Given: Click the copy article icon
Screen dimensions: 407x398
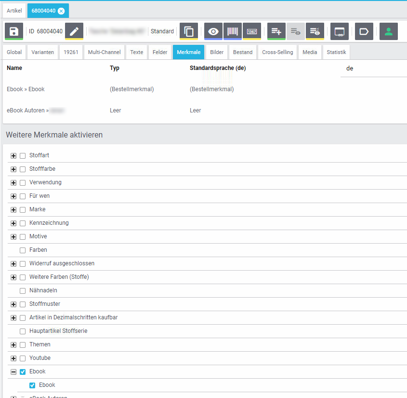Looking at the screenshot, I should coord(189,31).
